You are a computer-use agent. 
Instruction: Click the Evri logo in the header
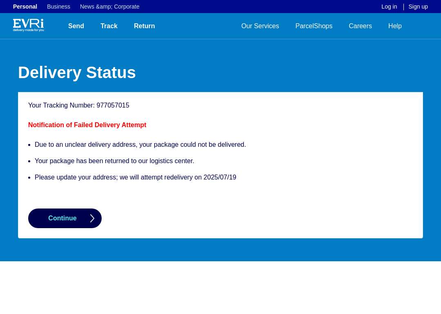point(28,25)
